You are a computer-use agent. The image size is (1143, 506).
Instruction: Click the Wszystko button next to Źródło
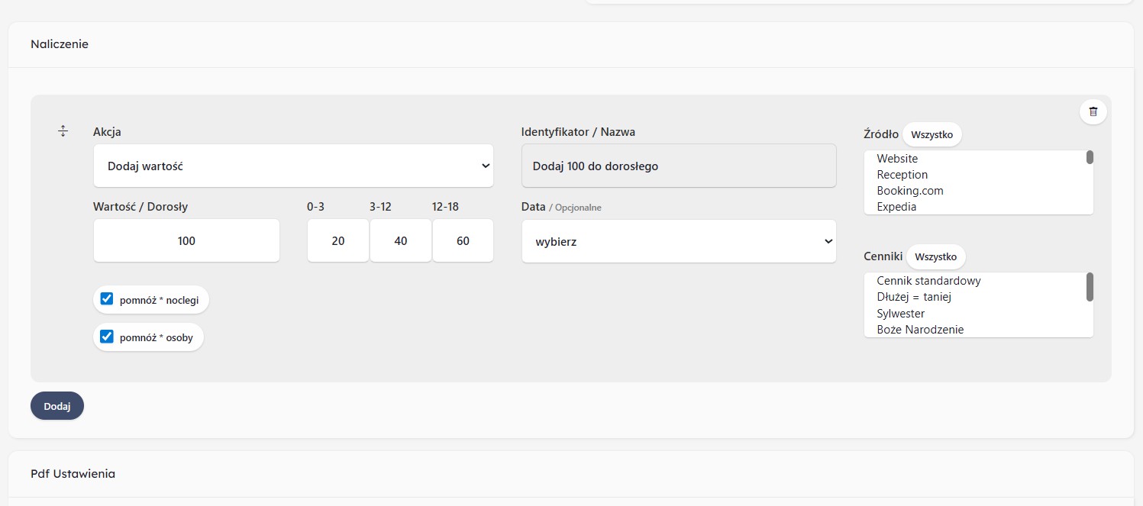coord(932,134)
